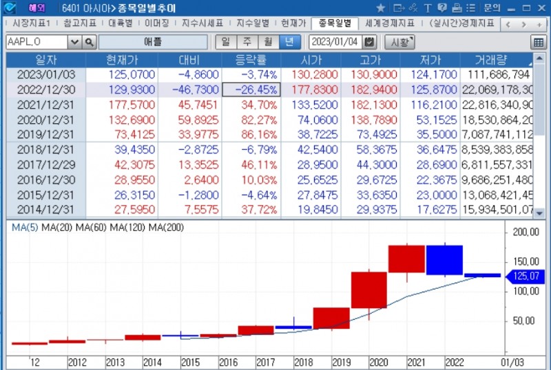Select the 111,686,794 volume cell
Screen dimensions: 551x370
pos(496,75)
